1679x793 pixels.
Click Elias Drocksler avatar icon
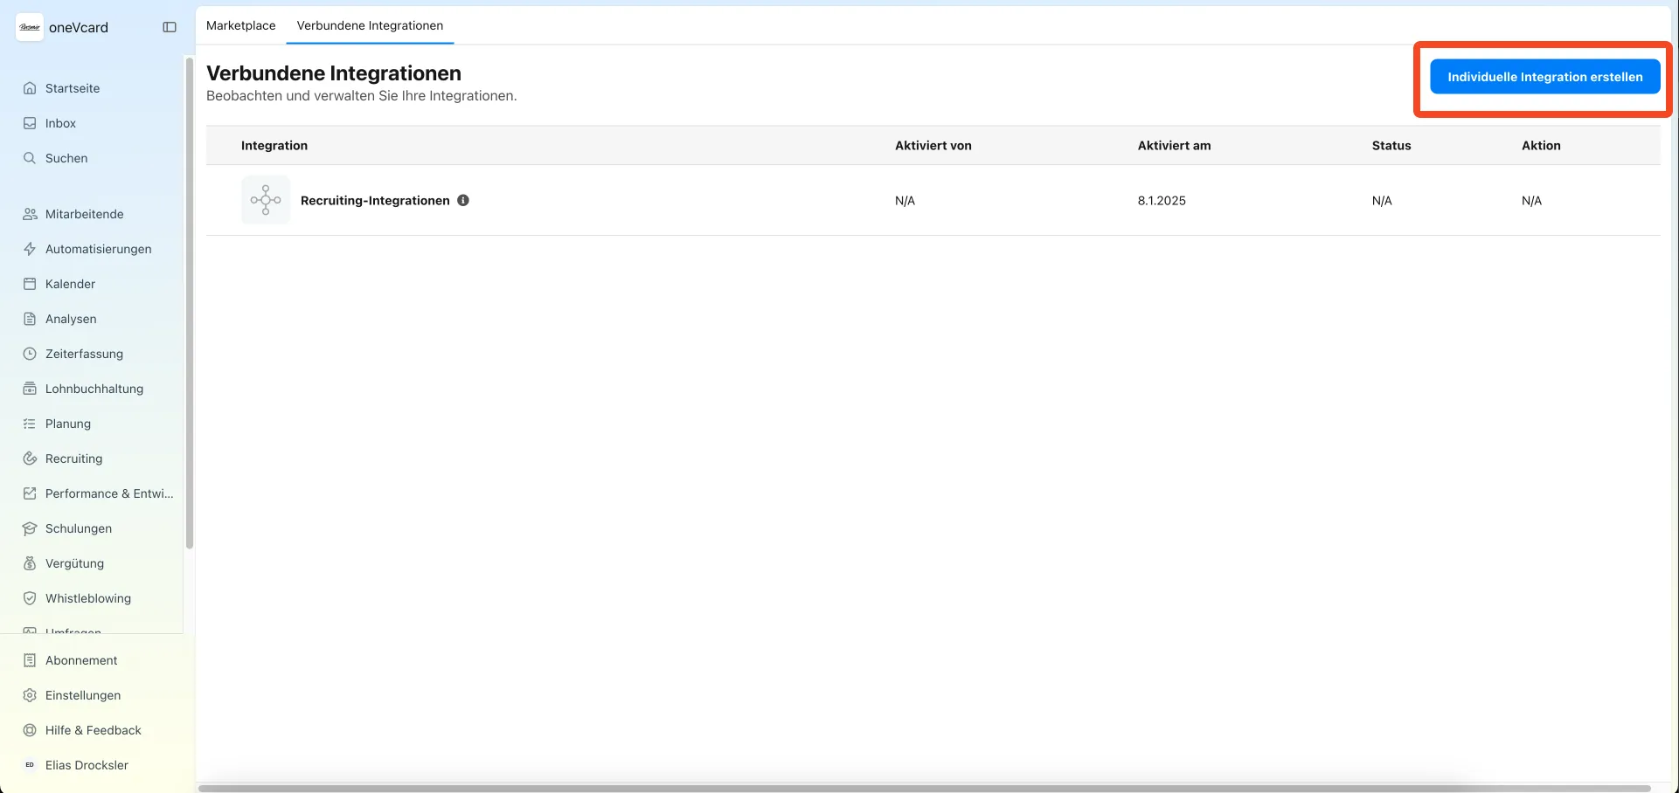click(x=30, y=765)
